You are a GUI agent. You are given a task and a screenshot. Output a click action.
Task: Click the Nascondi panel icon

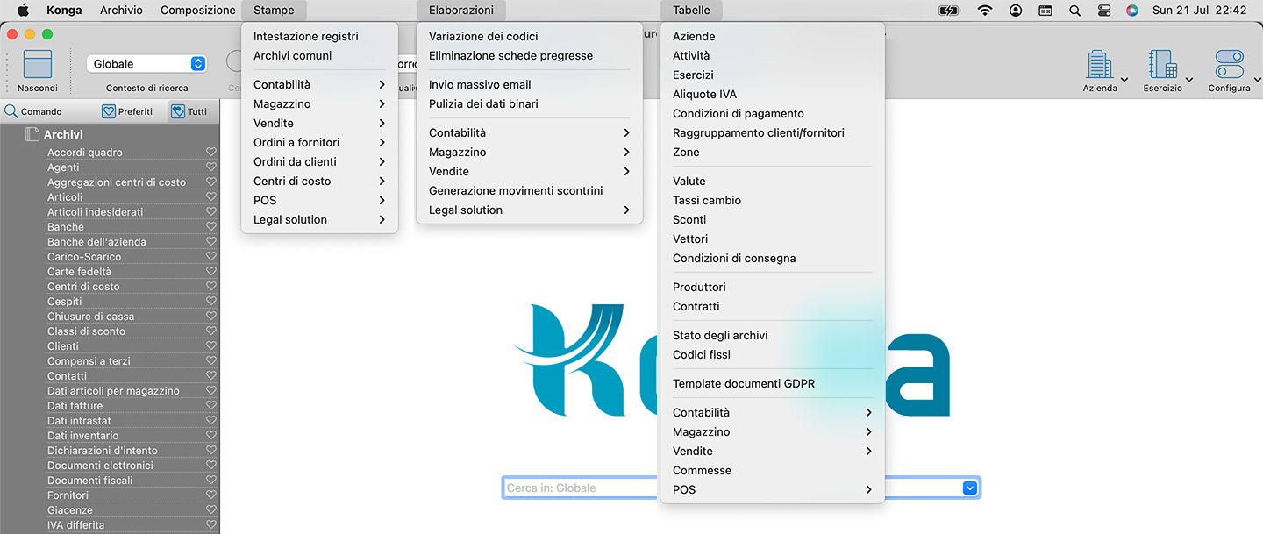(x=37, y=65)
